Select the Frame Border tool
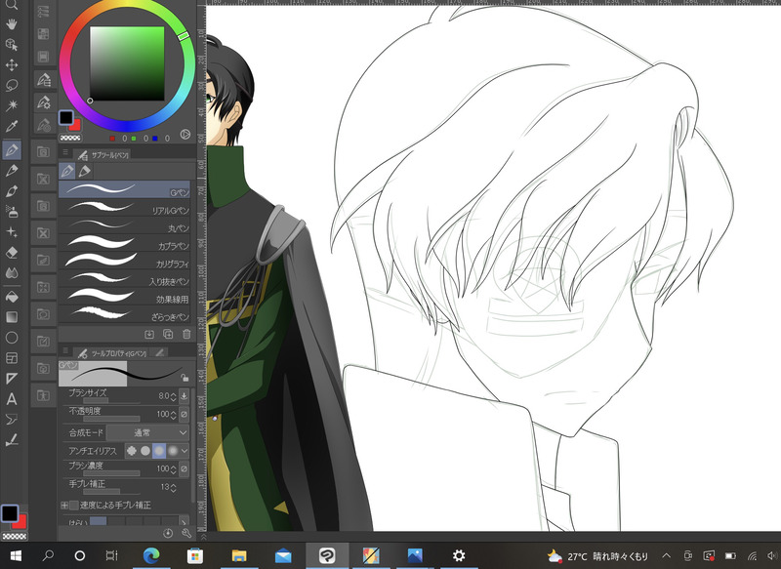Viewport: 781px width, 569px height. coord(12,358)
